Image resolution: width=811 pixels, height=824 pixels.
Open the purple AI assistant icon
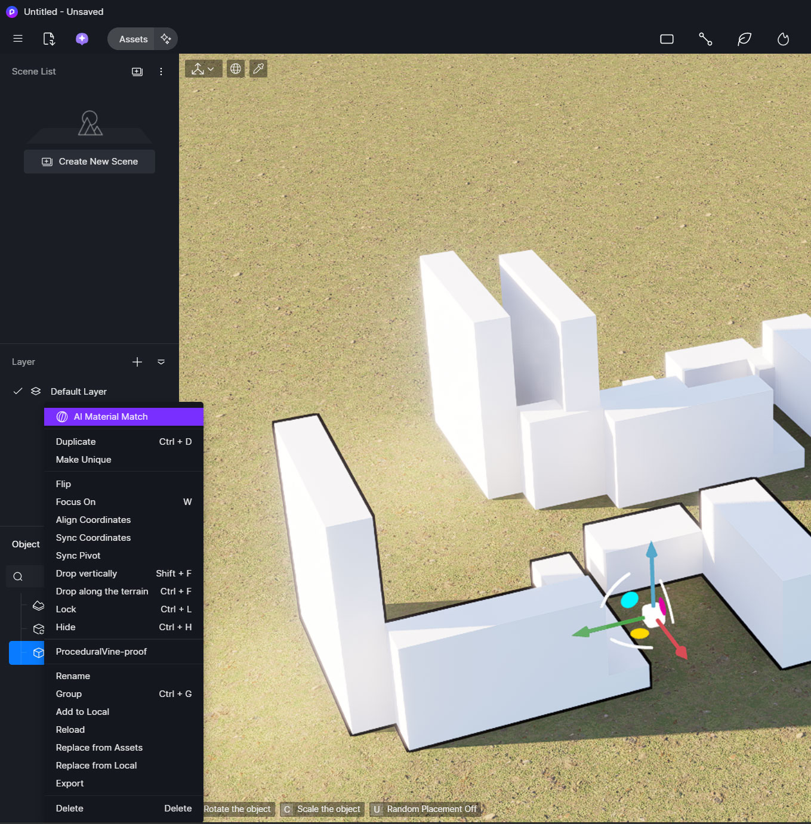[x=82, y=39]
